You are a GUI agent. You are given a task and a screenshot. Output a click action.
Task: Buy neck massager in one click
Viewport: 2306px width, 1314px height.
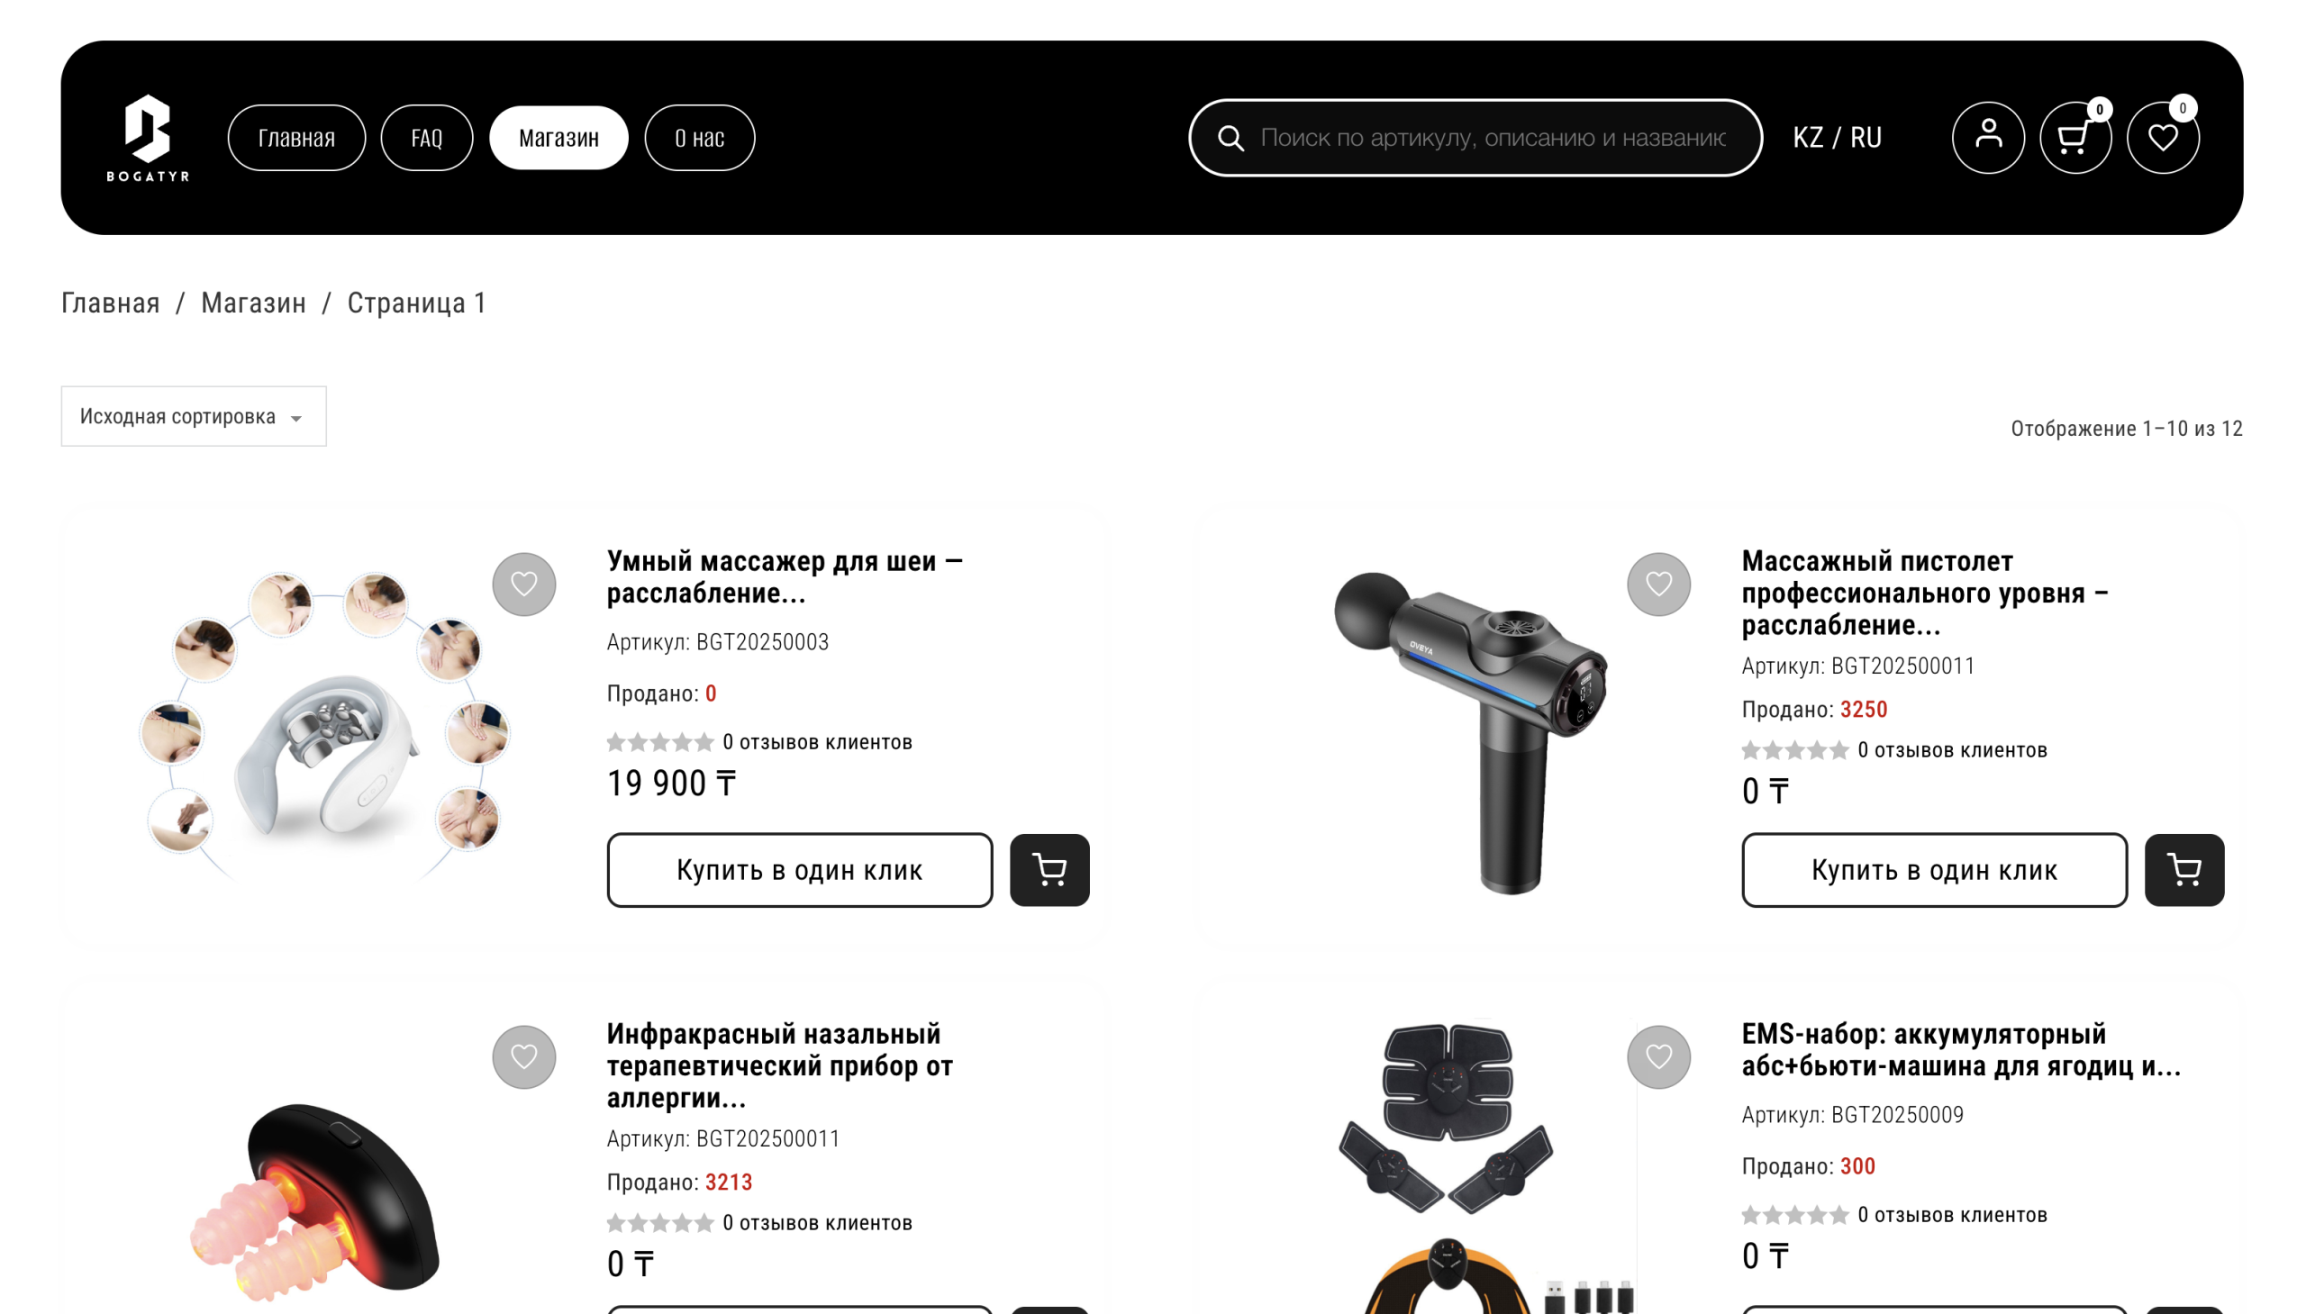(x=800, y=870)
